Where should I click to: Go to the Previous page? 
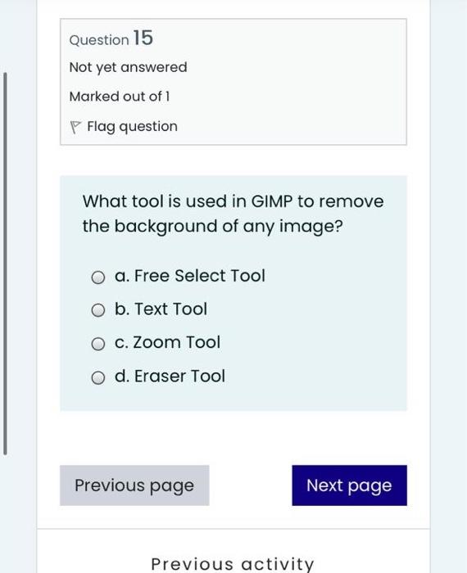(x=134, y=485)
